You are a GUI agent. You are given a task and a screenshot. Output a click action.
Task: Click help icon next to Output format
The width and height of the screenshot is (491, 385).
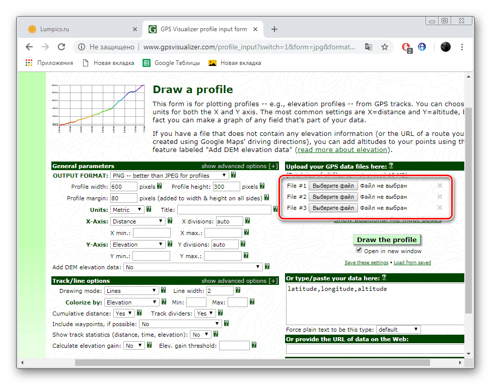233,175
